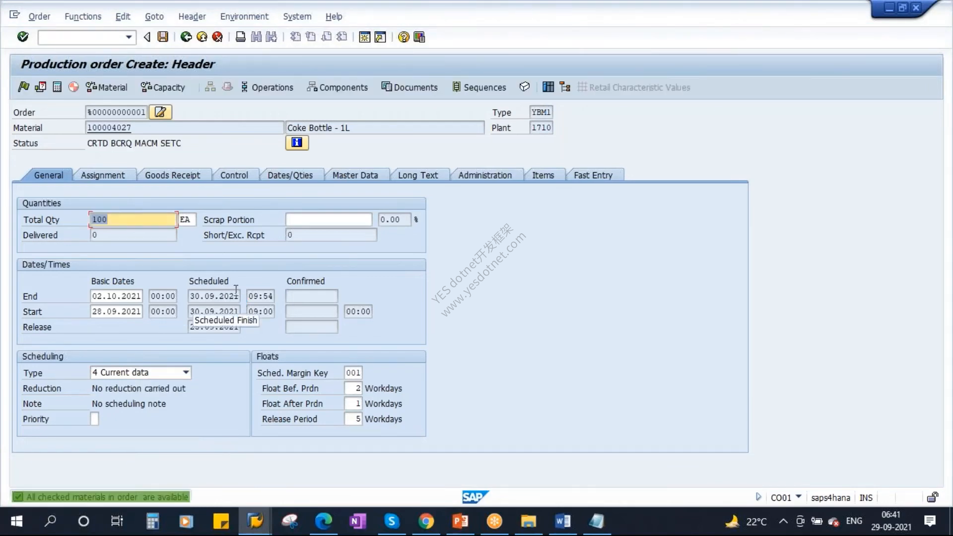Image resolution: width=953 pixels, height=536 pixels.
Task: Click the command input field
Action: (81, 37)
